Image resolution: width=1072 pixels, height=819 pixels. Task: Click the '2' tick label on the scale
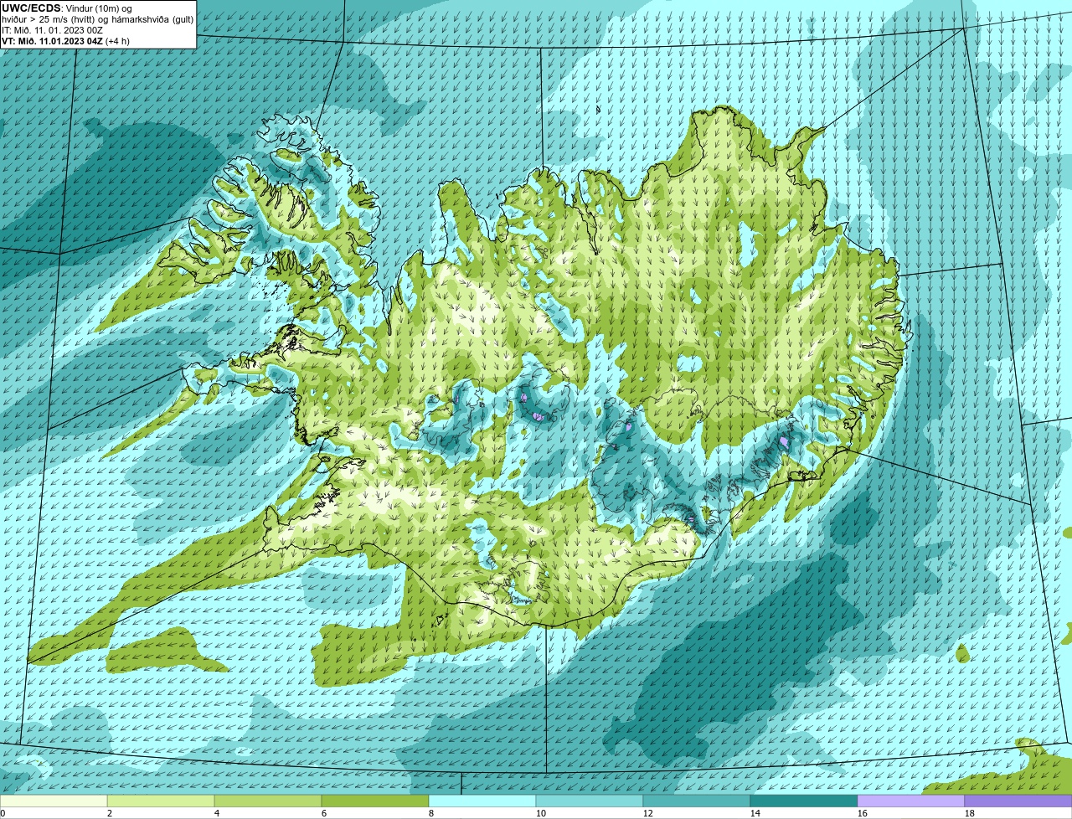110,813
